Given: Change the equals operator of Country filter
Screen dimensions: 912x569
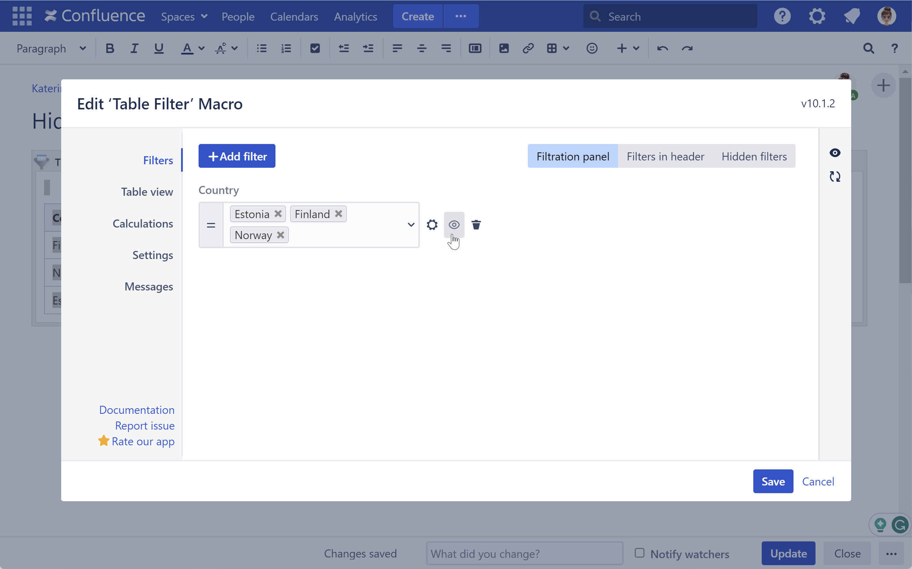Looking at the screenshot, I should tap(211, 225).
